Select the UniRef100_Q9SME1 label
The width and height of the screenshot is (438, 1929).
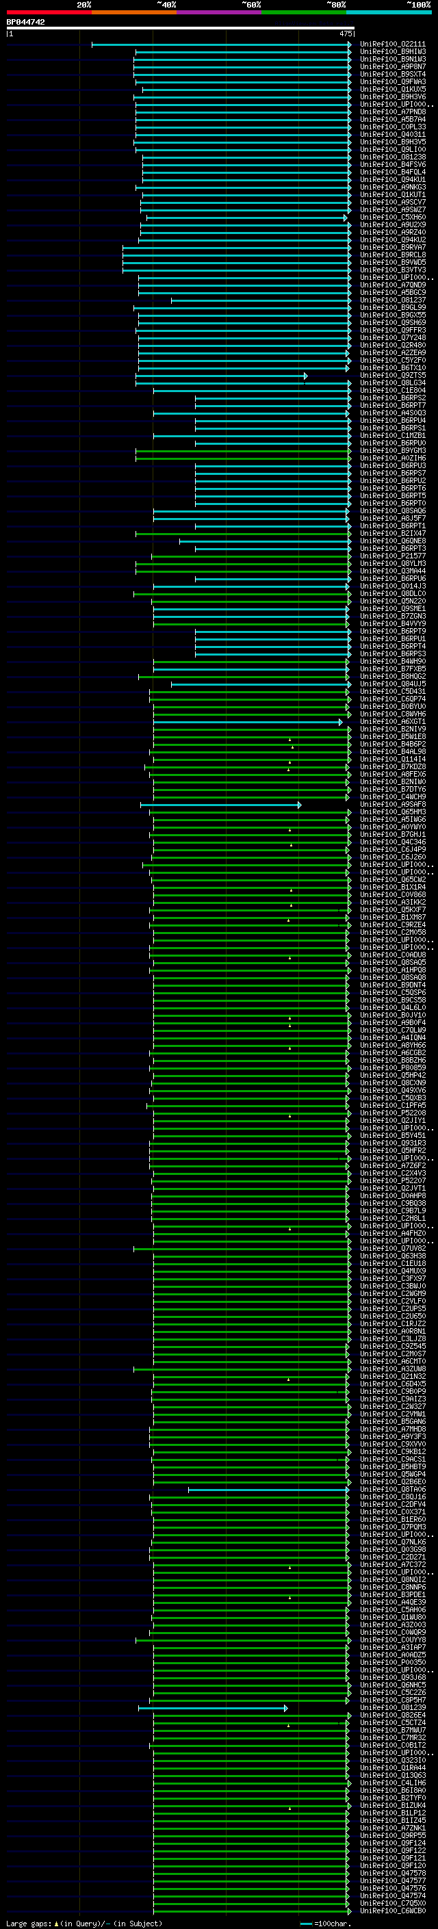tap(392, 609)
